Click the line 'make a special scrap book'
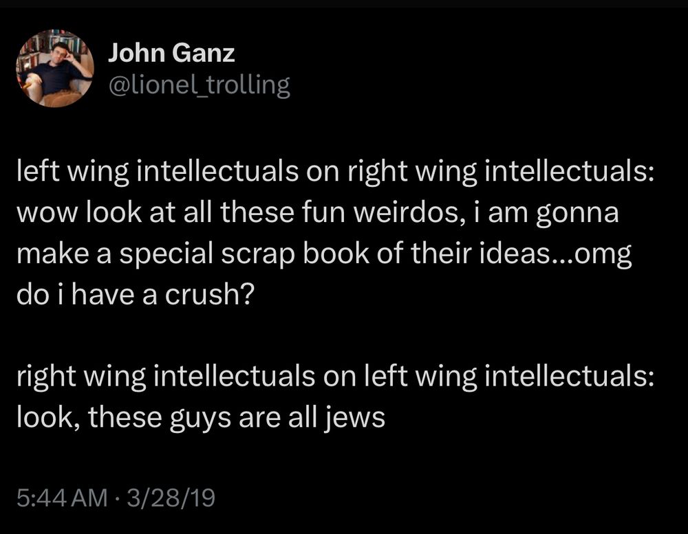 coord(324,254)
